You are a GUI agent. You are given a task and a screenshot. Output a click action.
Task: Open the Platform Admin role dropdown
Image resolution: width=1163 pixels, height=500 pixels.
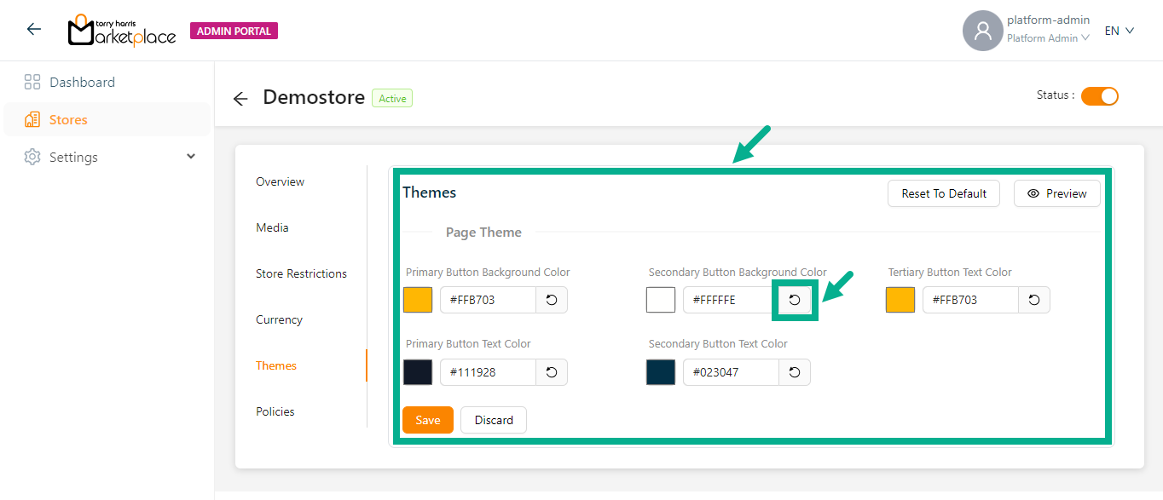(x=1048, y=38)
